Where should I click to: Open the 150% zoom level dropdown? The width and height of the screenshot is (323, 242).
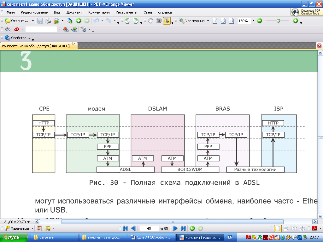coord(253,21)
